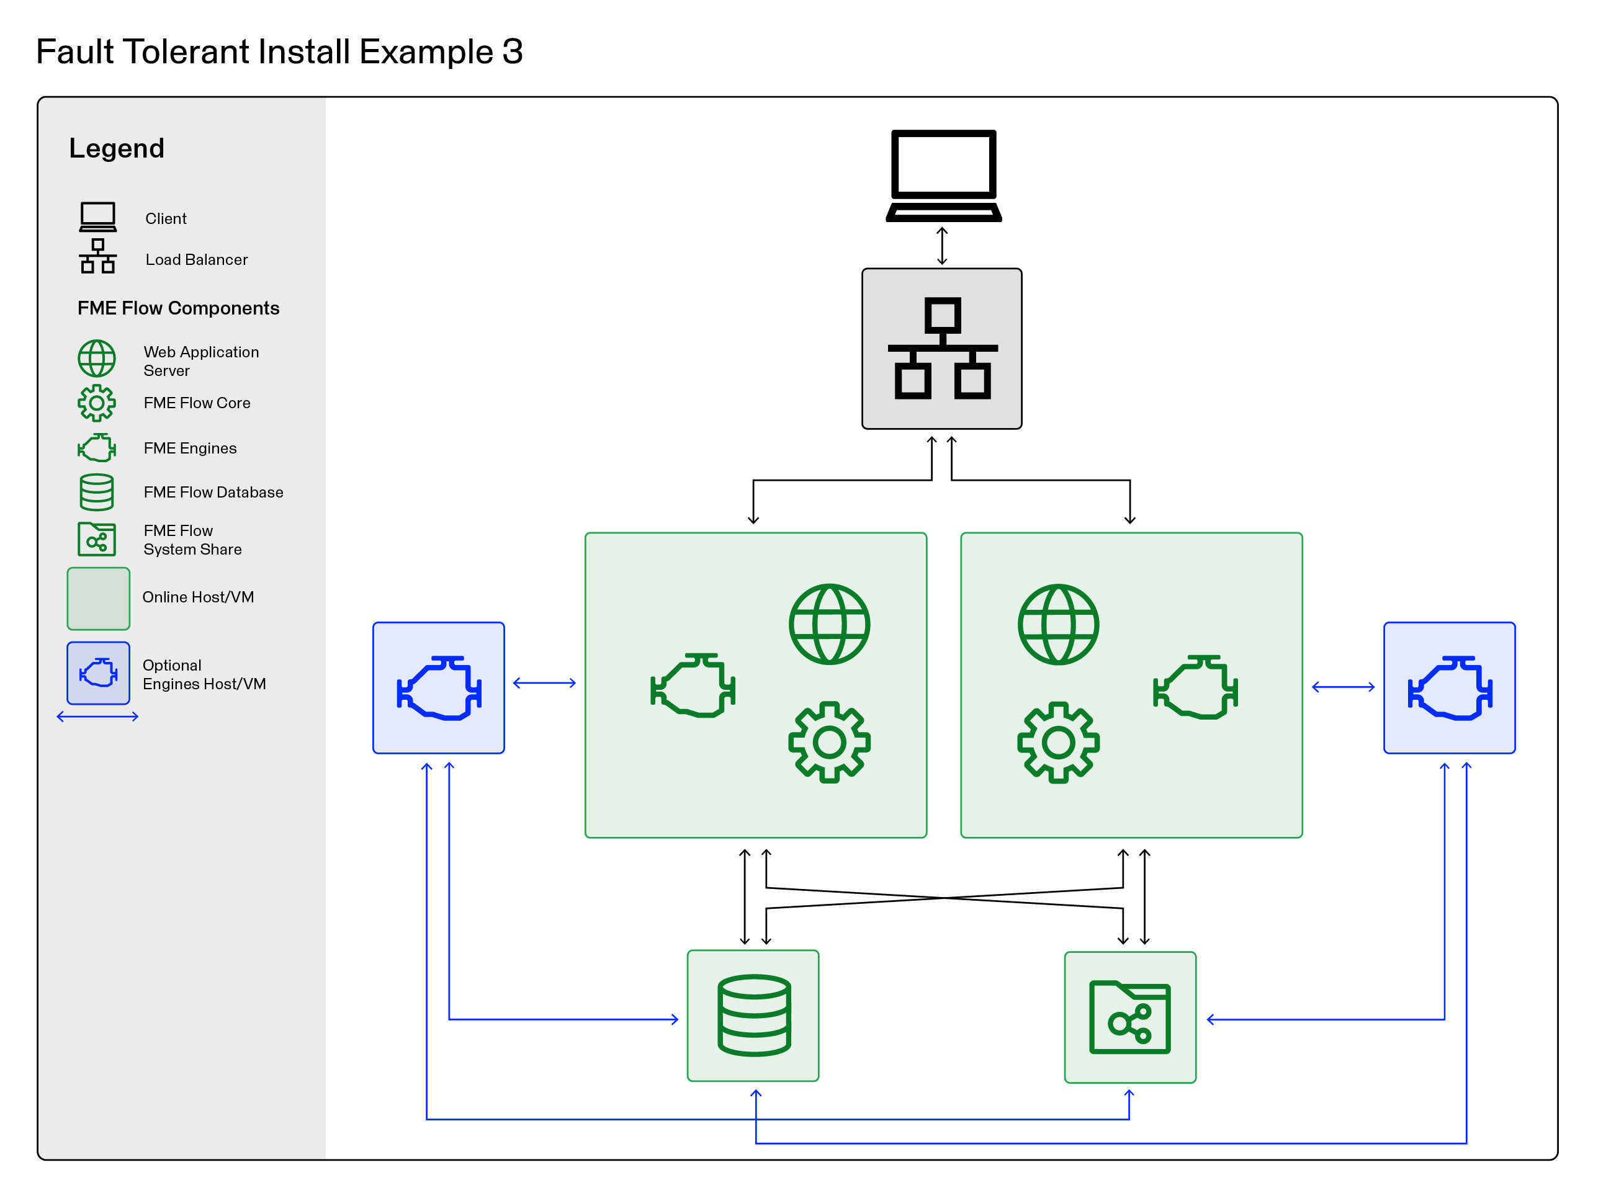The image size is (1606, 1188).
Task: Click the Online Host/VM green swatch
Action: 99,598
